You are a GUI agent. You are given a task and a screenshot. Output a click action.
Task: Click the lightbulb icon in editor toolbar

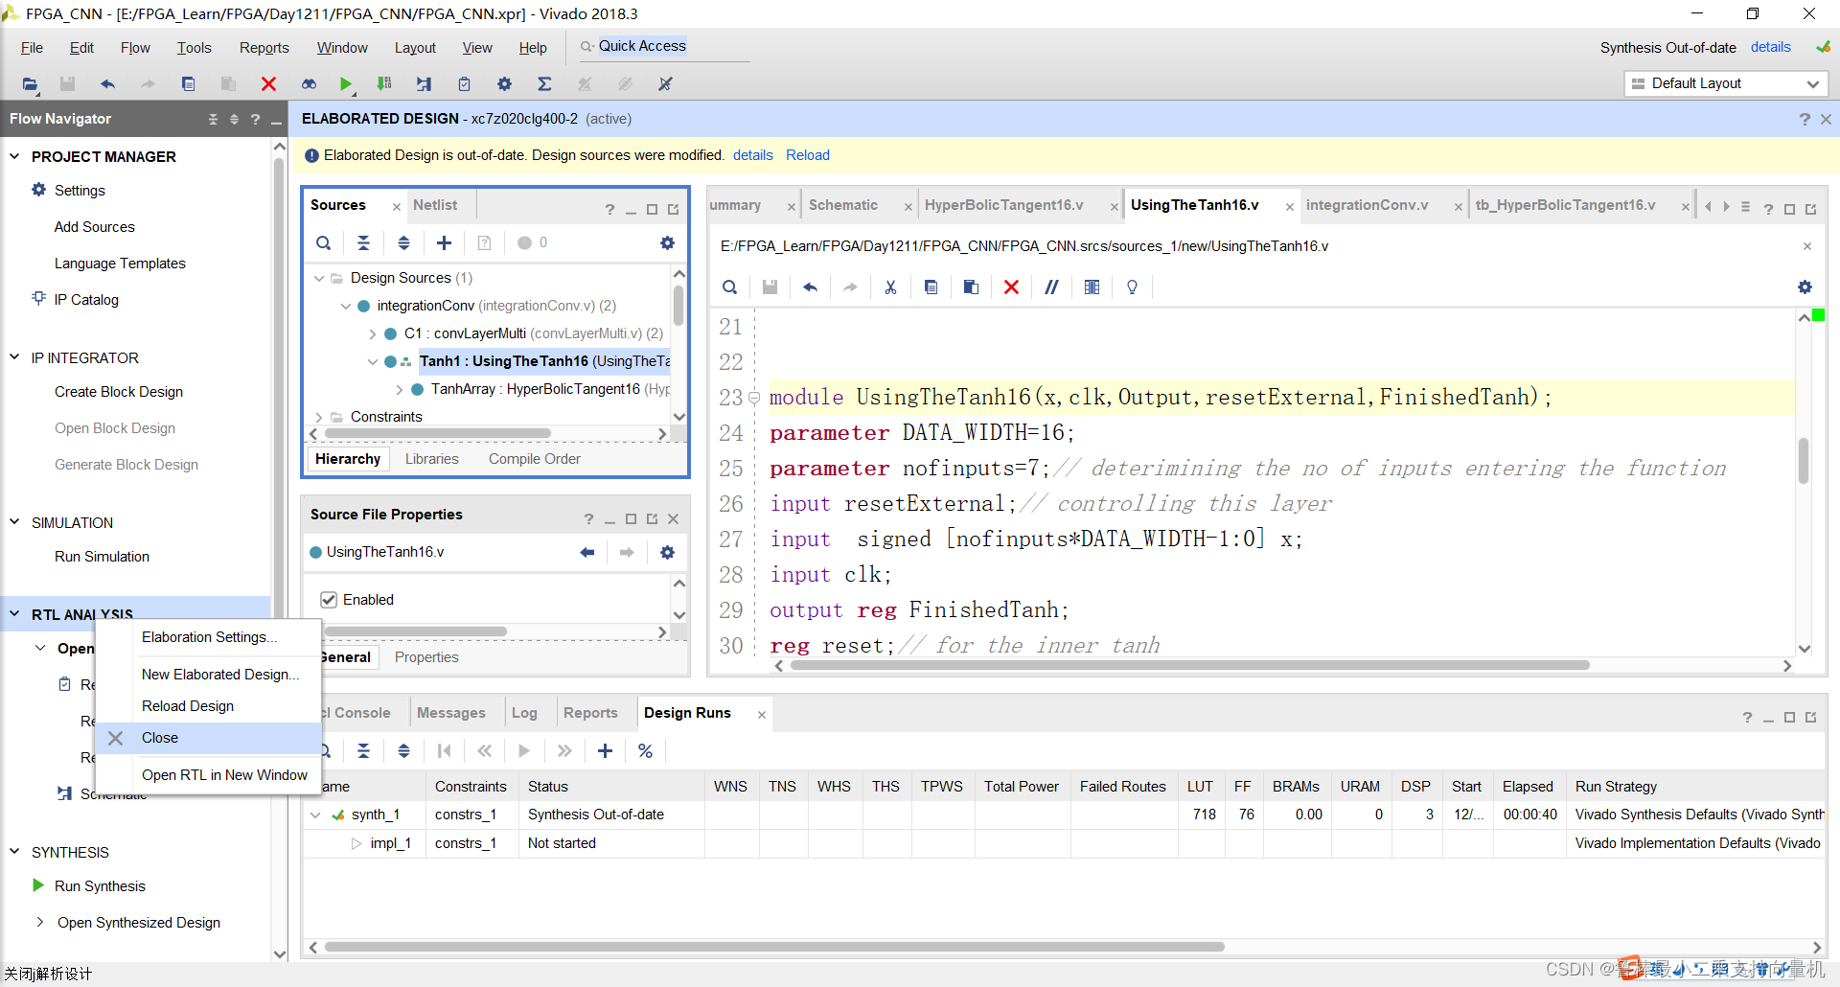pos(1132,287)
